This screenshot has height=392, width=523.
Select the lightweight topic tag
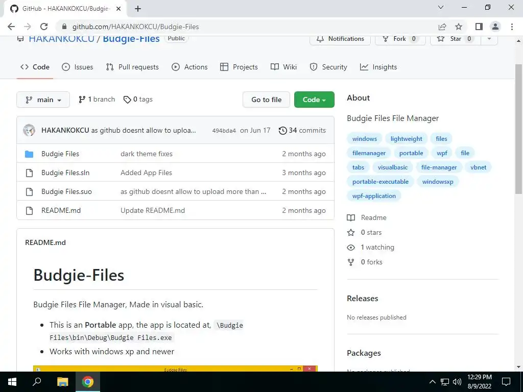click(406, 139)
